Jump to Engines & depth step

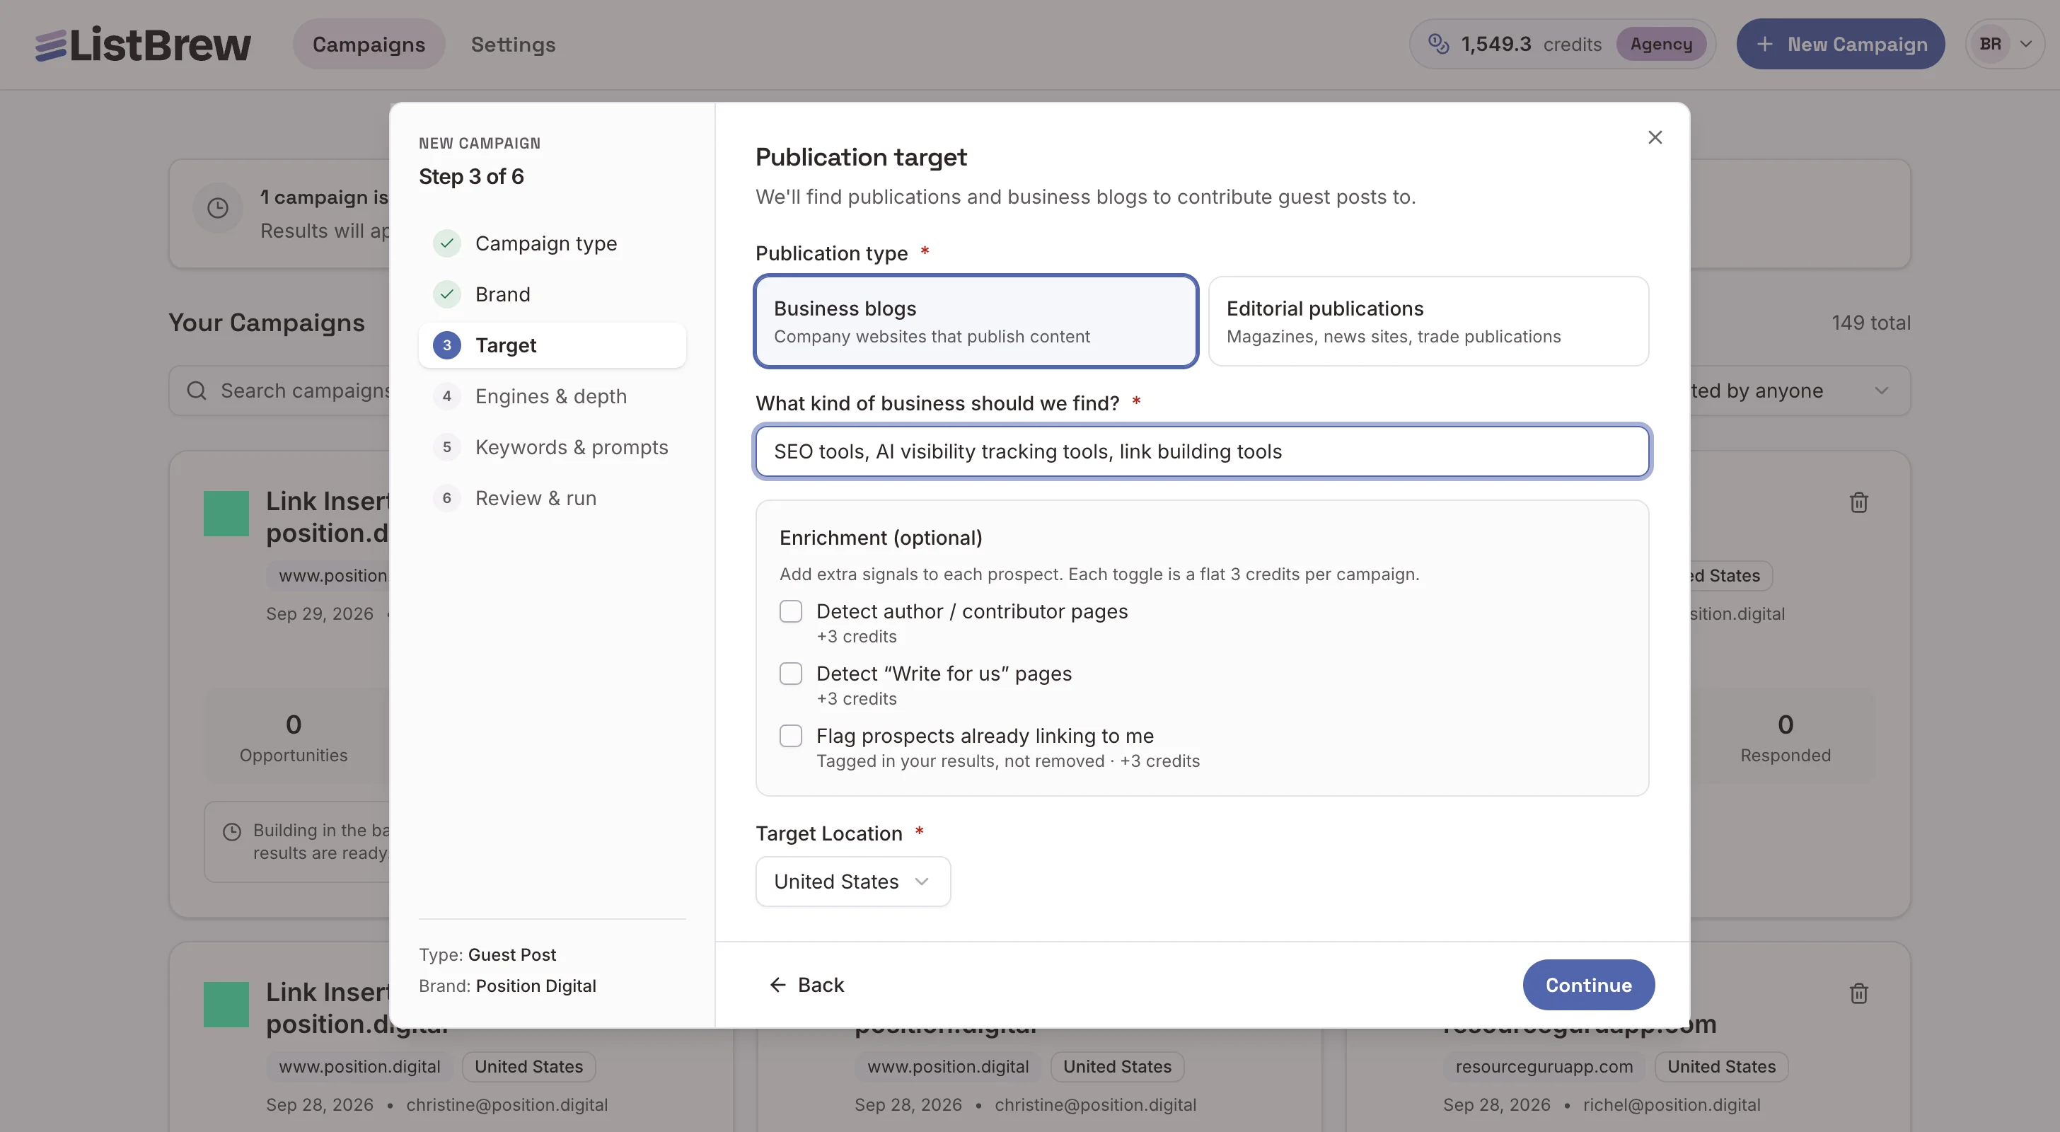pyautogui.click(x=552, y=396)
